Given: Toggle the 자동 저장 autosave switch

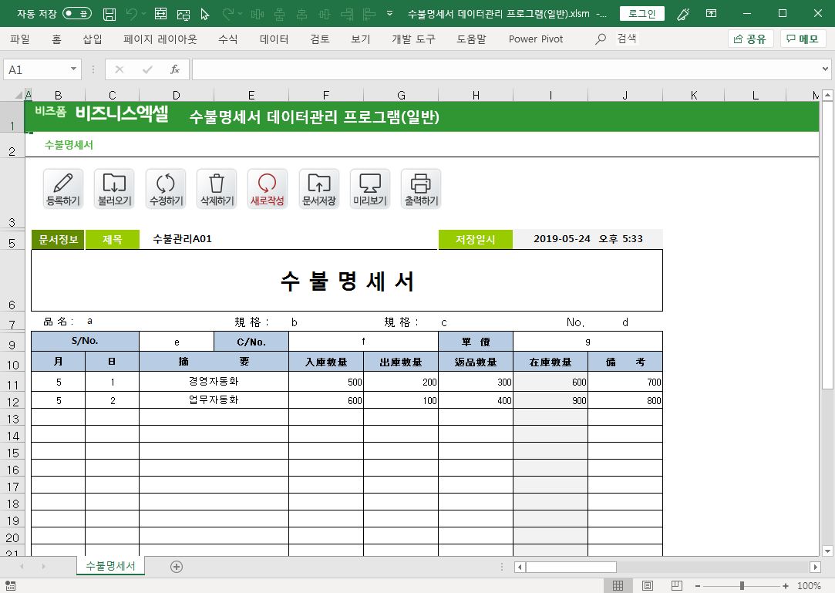Looking at the screenshot, I should 76,14.
